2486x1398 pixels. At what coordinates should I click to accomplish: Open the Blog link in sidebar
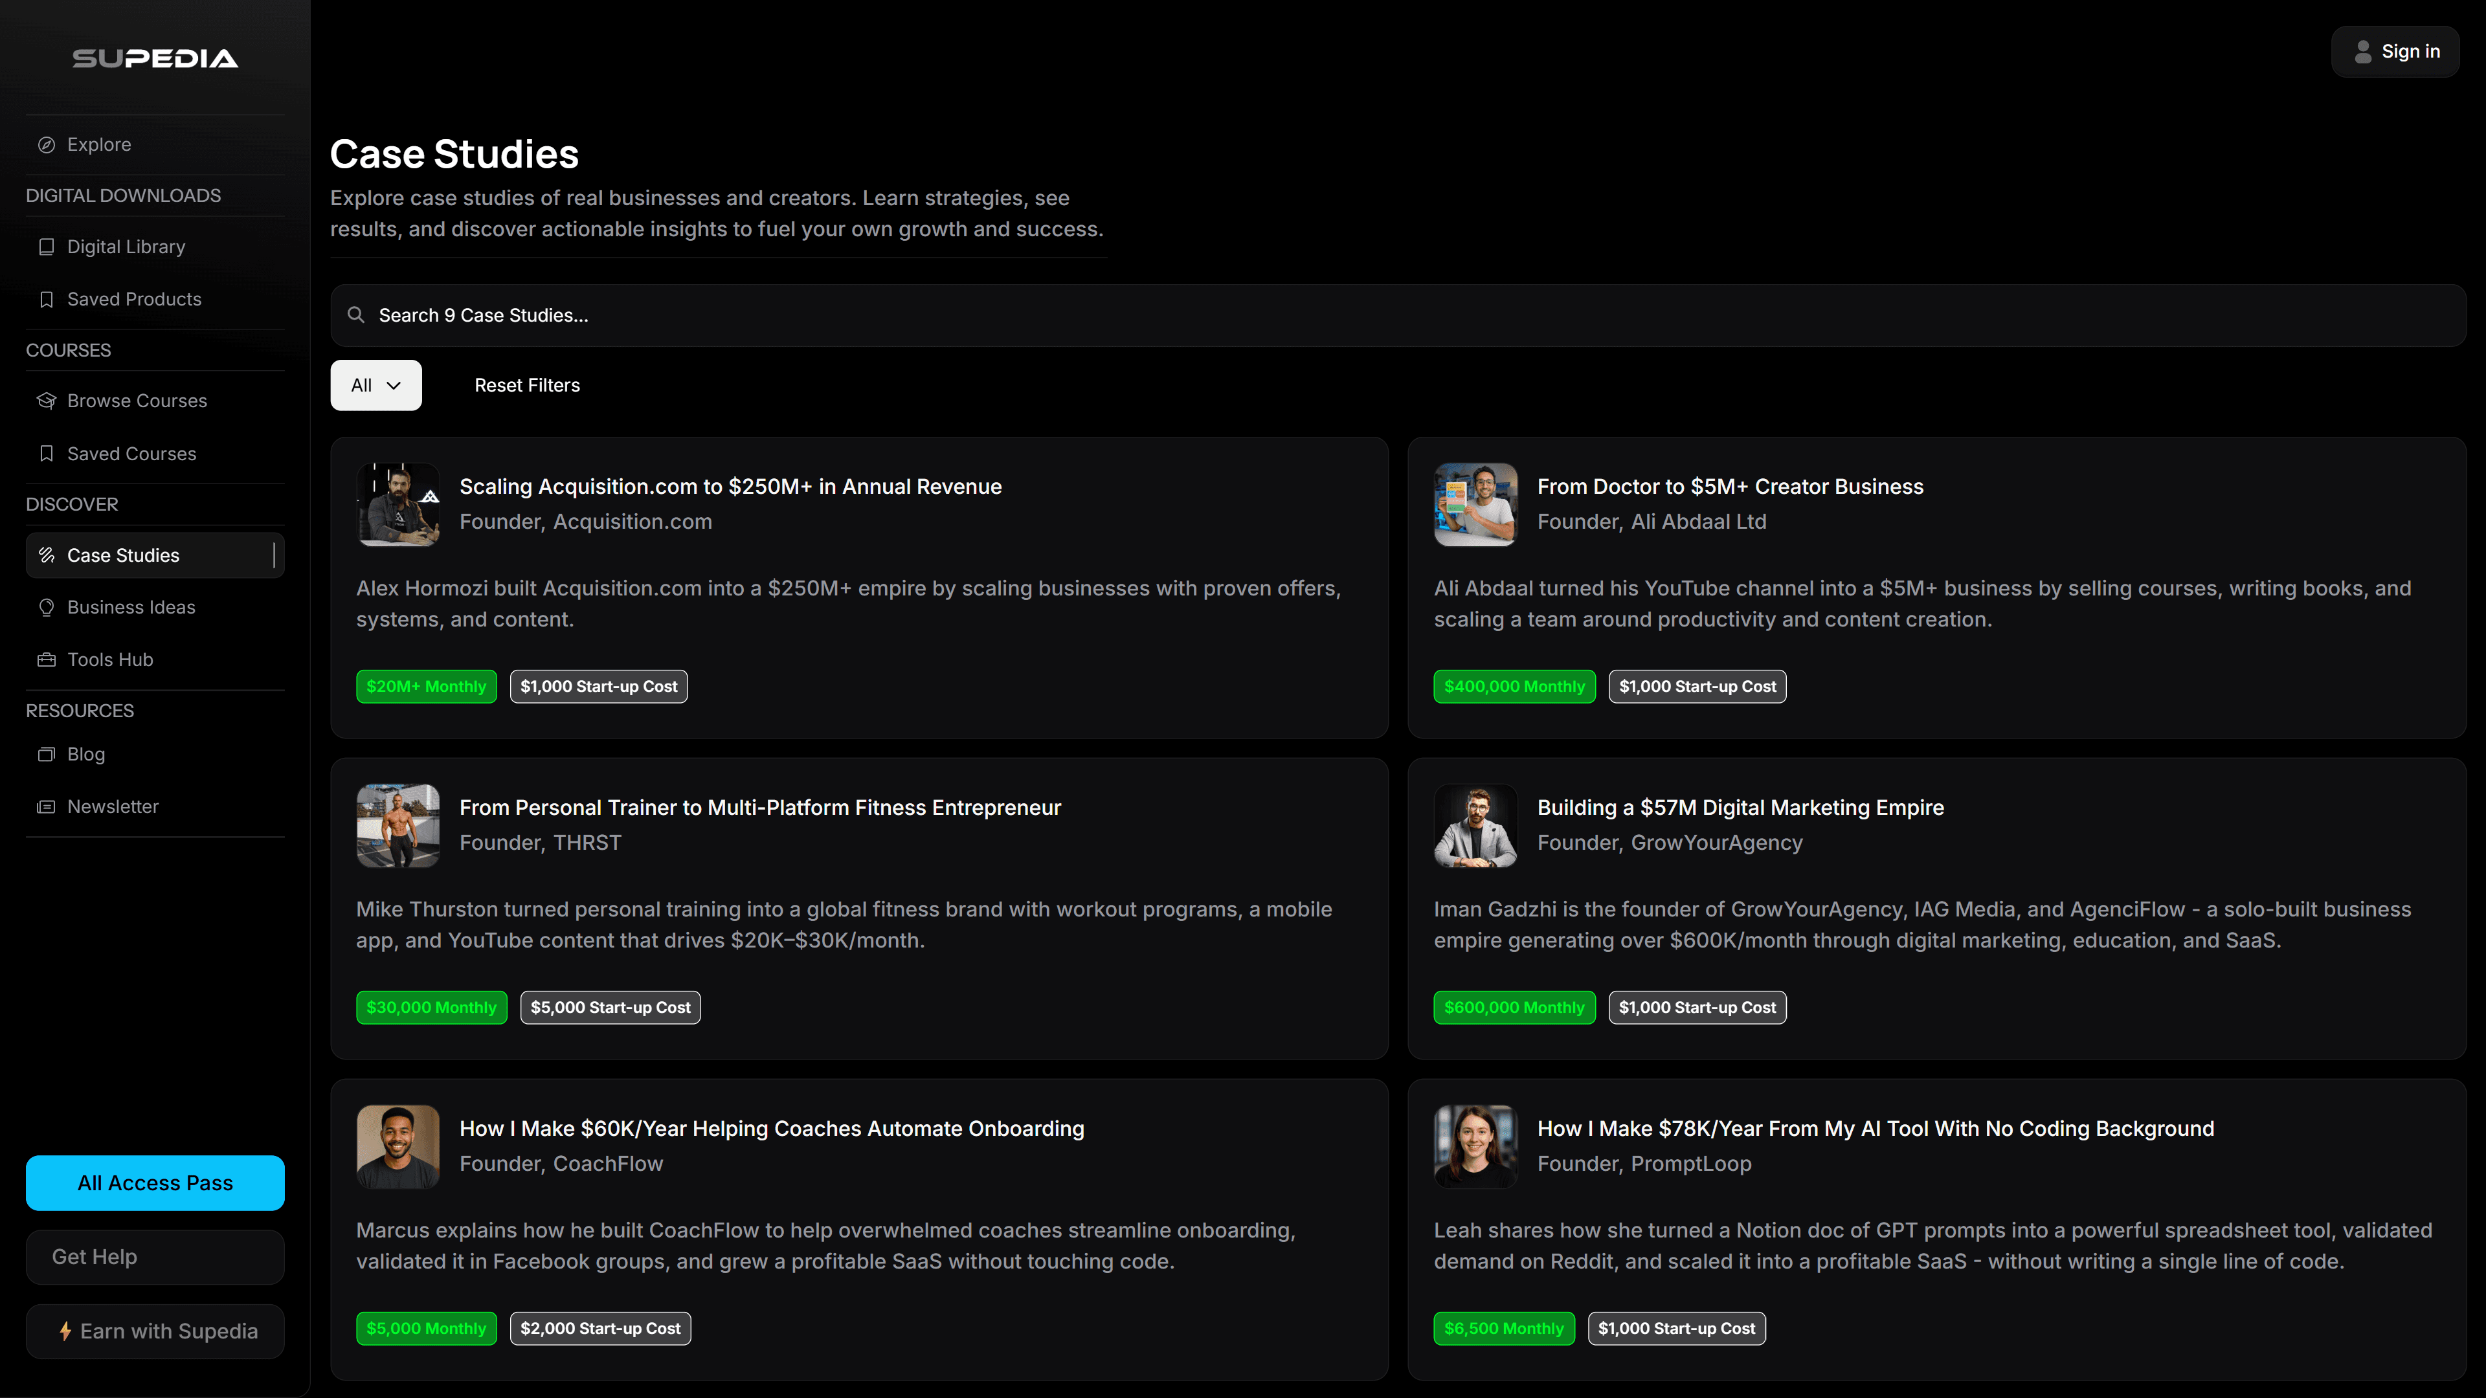click(x=155, y=755)
